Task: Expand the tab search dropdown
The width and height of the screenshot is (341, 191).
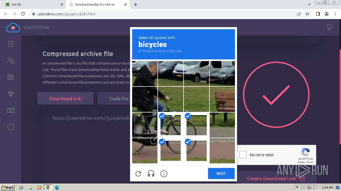Action: click(x=309, y=5)
